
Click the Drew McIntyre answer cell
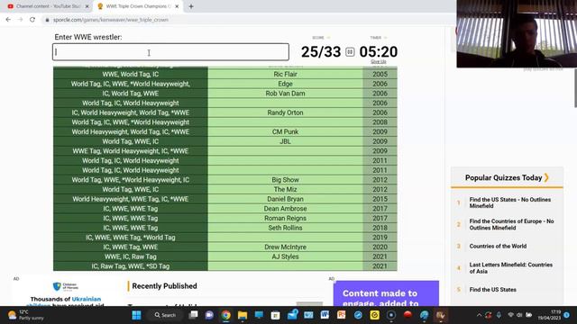pyautogui.click(x=285, y=247)
